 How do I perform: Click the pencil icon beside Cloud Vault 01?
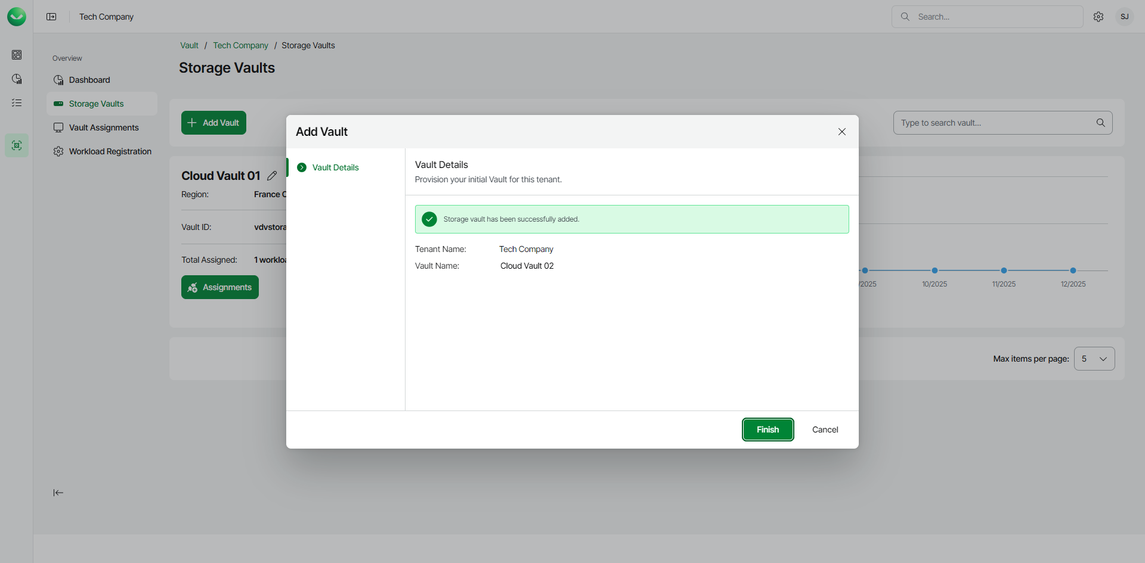click(x=272, y=176)
